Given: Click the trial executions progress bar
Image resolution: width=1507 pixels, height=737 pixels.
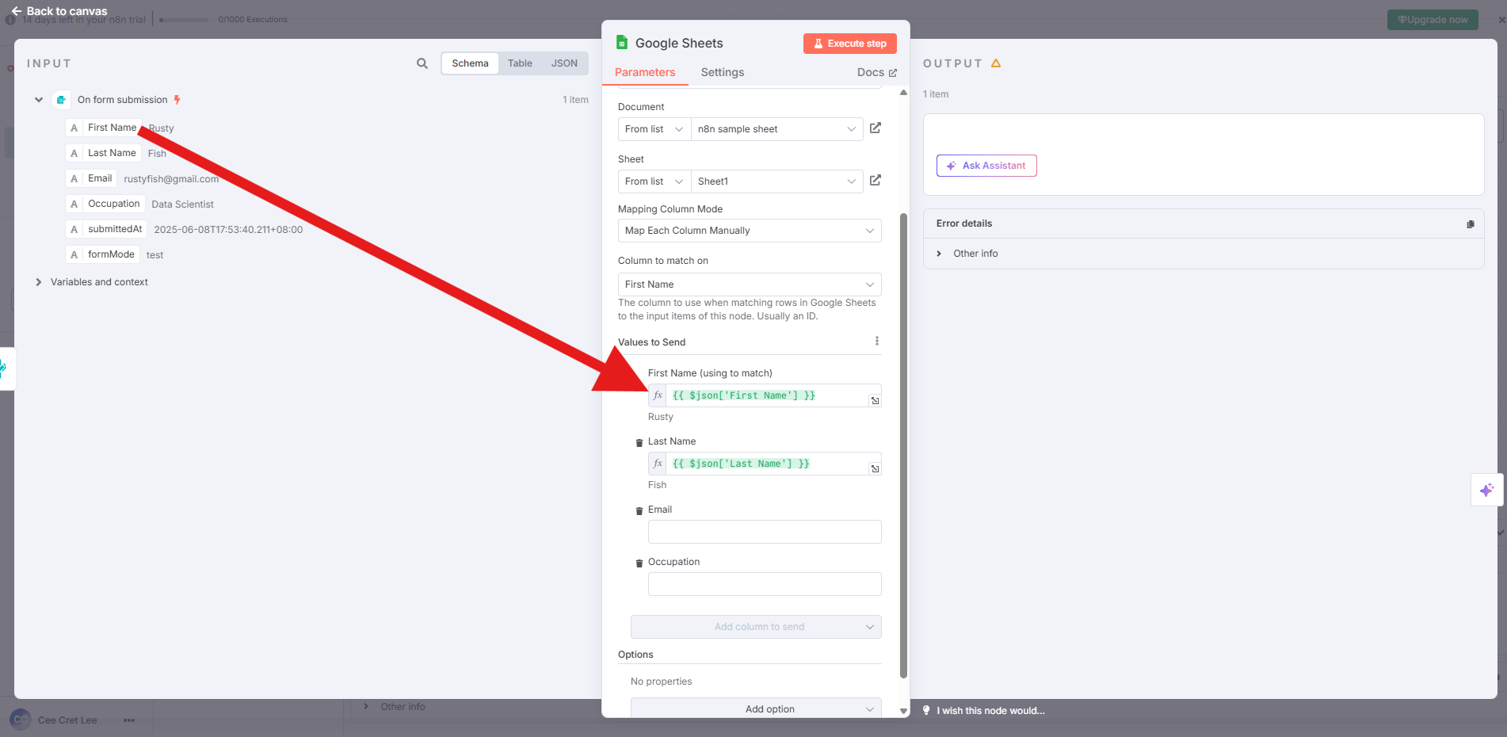Looking at the screenshot, I should click(184, 19).
